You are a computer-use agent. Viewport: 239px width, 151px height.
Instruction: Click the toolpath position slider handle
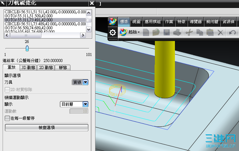[27, 48]
